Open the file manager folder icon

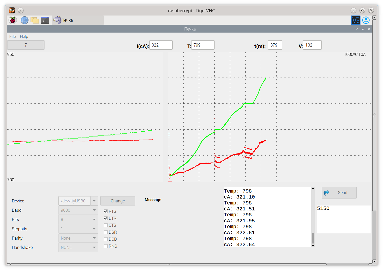click(34, 20)
